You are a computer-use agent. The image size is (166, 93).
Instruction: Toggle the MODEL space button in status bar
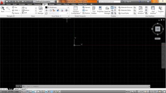[128, 92]
